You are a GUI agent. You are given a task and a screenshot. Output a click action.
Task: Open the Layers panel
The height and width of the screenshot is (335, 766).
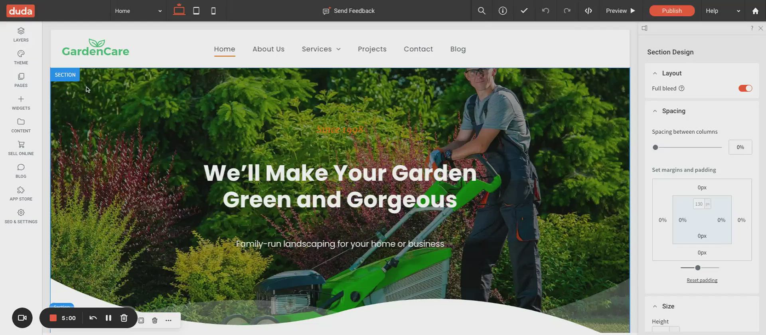tap(21, 35)
